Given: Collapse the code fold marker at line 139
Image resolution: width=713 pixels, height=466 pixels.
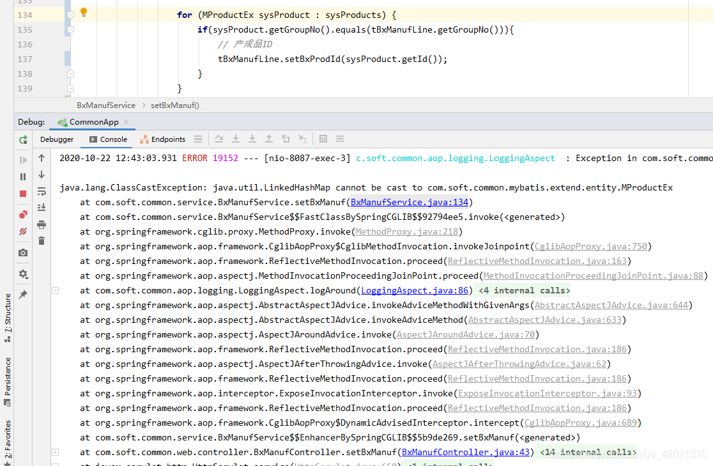Looking at the screenshot, I should [x=69, y=88].
